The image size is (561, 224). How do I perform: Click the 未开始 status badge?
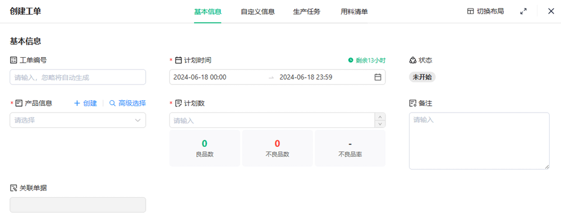point(422,77)
